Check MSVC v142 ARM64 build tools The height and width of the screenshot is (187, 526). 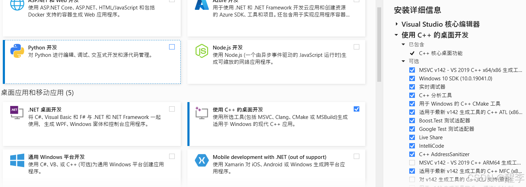pyautogui.click(x=412, y=163)
